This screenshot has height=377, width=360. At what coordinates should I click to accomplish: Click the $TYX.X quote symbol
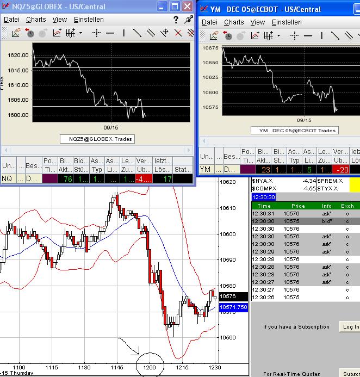[x=328, y=188]
